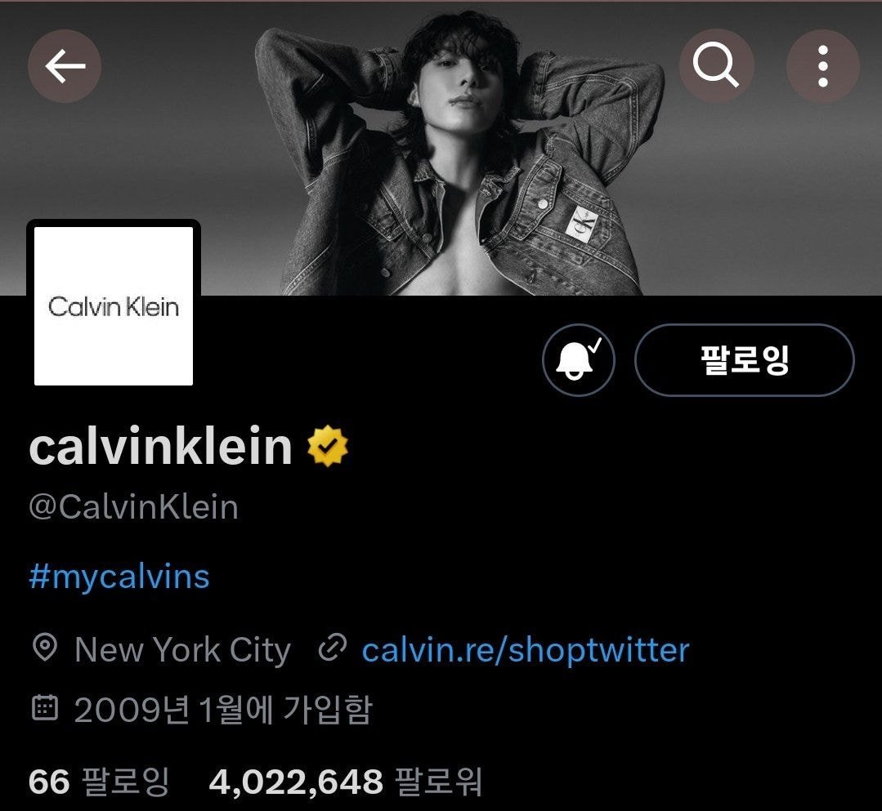Click the gold verified badge

coord(328,446)
